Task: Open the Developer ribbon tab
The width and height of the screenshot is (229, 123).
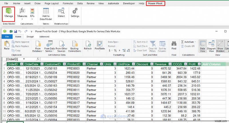Action: tap(129, 3)
